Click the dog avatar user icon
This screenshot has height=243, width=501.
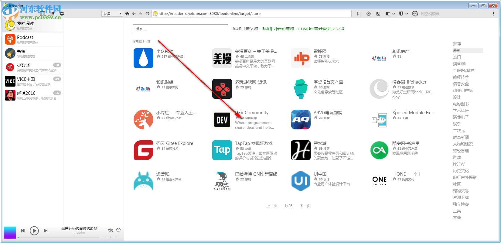pyautogui.click(x=415, y=14)
